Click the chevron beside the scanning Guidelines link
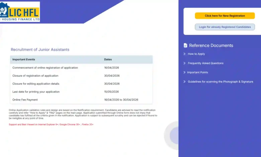The width and height of the screenshot is (261, 157). pyautogui.click(x=184, y=82)
